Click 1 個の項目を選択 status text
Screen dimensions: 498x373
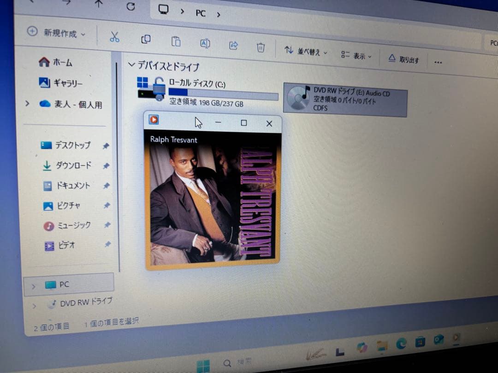click(x=112, y=322)
